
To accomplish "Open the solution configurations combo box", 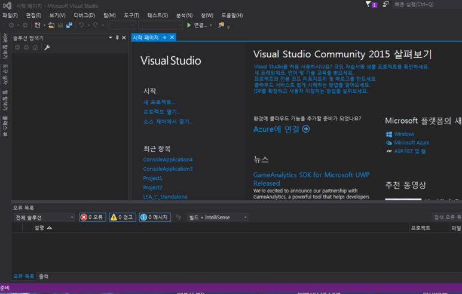I will click(x=123, y=25).
